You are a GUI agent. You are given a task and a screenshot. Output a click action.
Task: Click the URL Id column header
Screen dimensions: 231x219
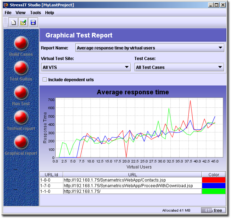[x=51, y=174]
